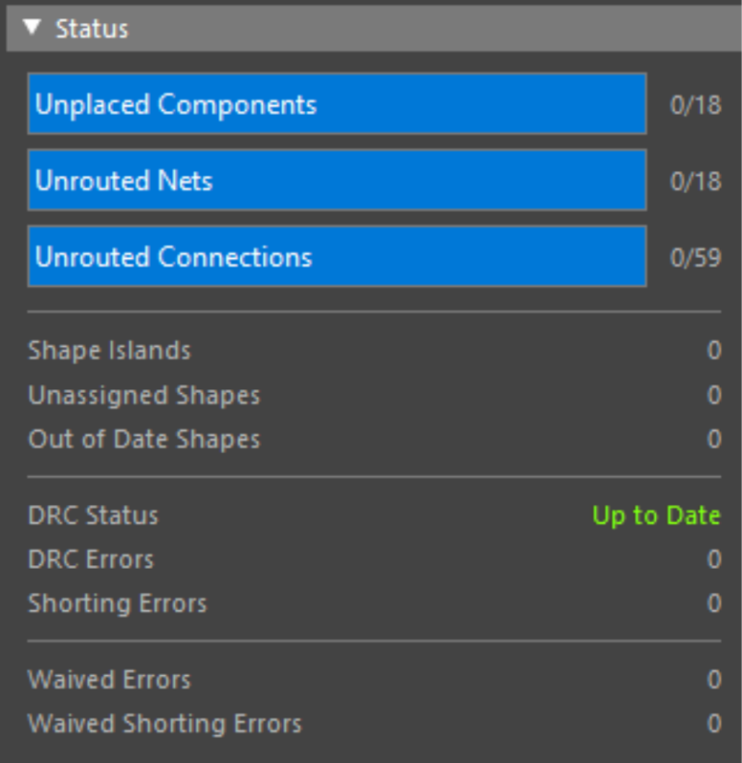Click the DRC Errors count value
Image resolution: width=742 pixels, height=763 pixels.
(714, 560)
